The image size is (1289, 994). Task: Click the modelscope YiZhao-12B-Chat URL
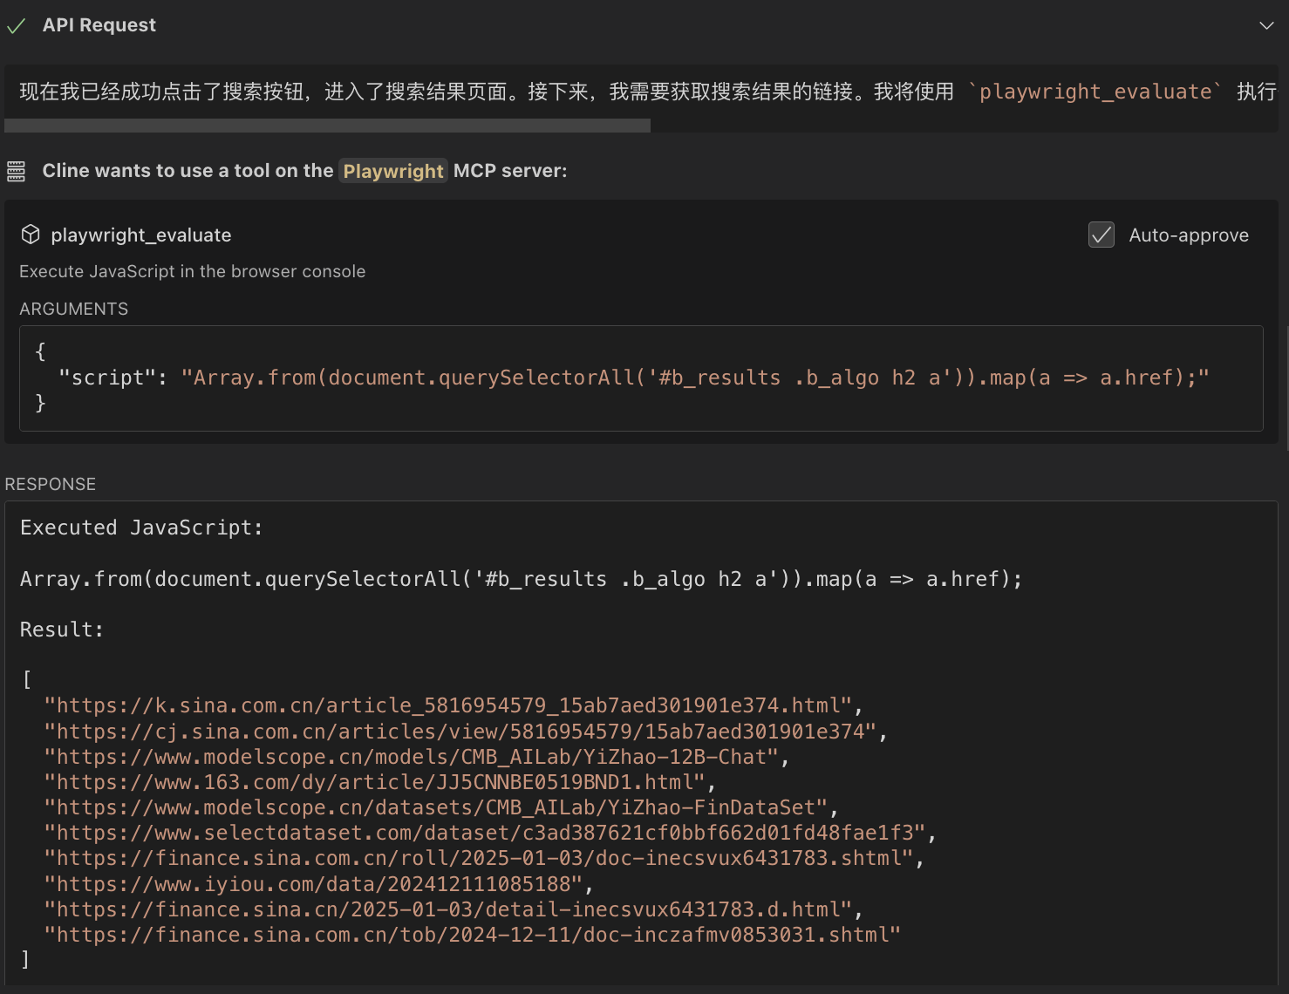417,757
